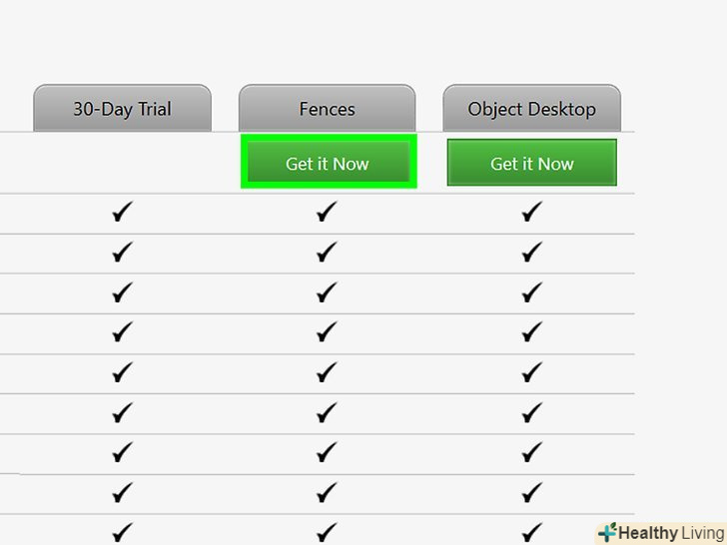Click the first checkmark under Object Desktop
Viewport: 727px width, 545px height.
tap(531, 212)
